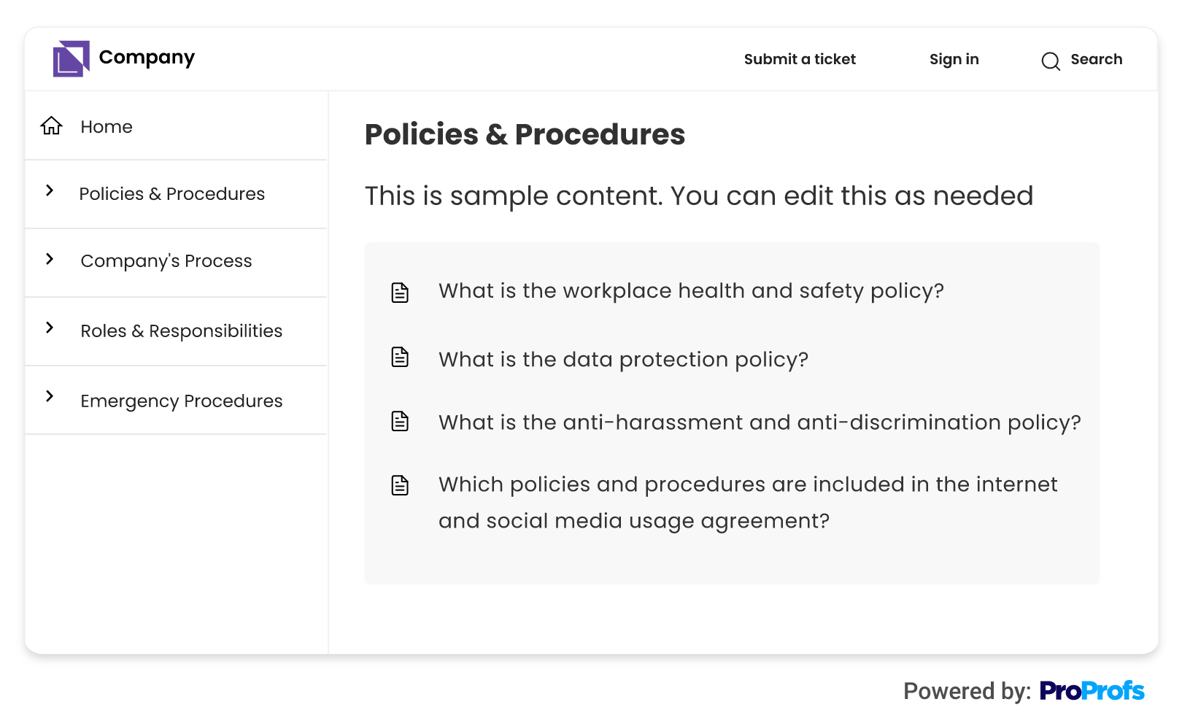Click the ProProfs logo link
The width and height of the screenshot is (1182, 718).
tap(1092, 690)
